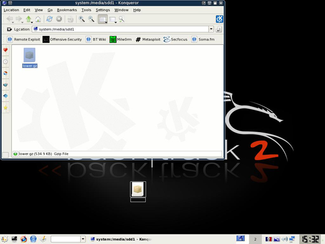Screen dimensions: 325x244
Task: Click the lower.gz (534.9 KB) status text
Action: [36, 154]
